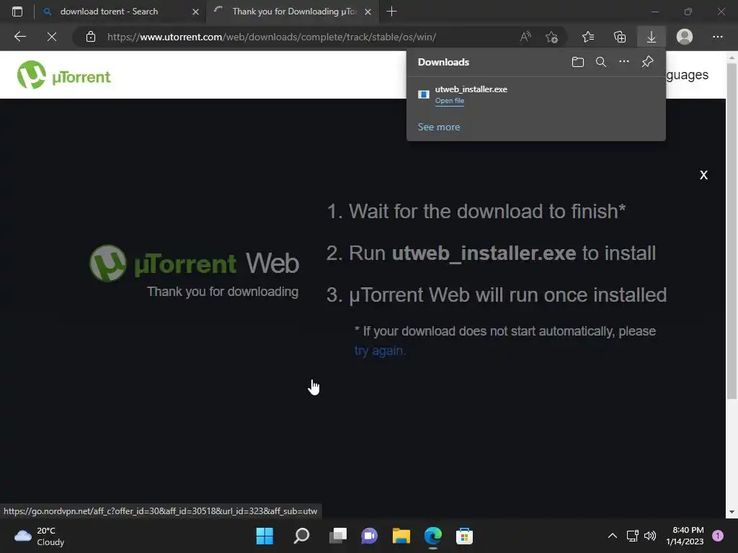Open a new browser tab
738x553 pixels.
(391, 12)
